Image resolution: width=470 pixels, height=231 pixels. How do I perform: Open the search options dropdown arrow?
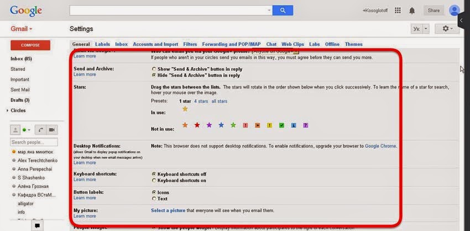click(269, 11)
